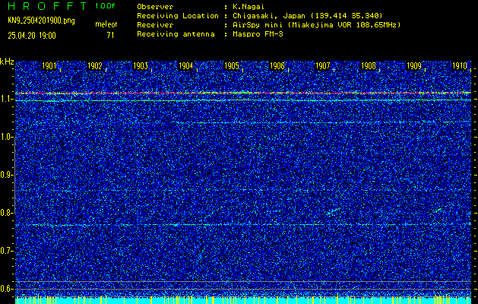Select the 1909 time marker
Image resolution: width=478 pixels, height=304 pixels.
[414, 66]
